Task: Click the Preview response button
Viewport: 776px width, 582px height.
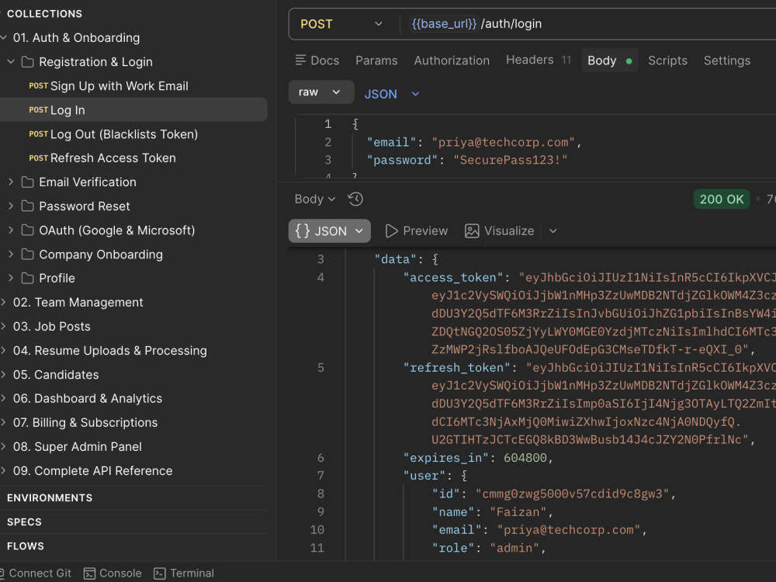Action: 416,230
